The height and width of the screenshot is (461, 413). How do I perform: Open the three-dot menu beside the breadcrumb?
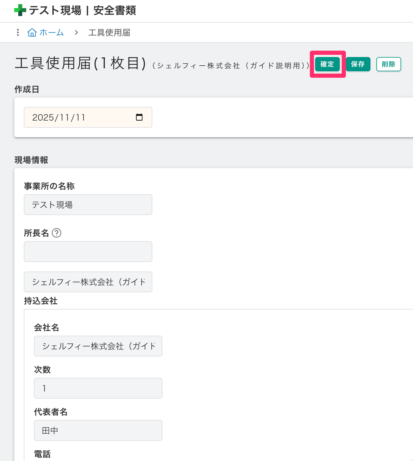click(x=18, y=32)
